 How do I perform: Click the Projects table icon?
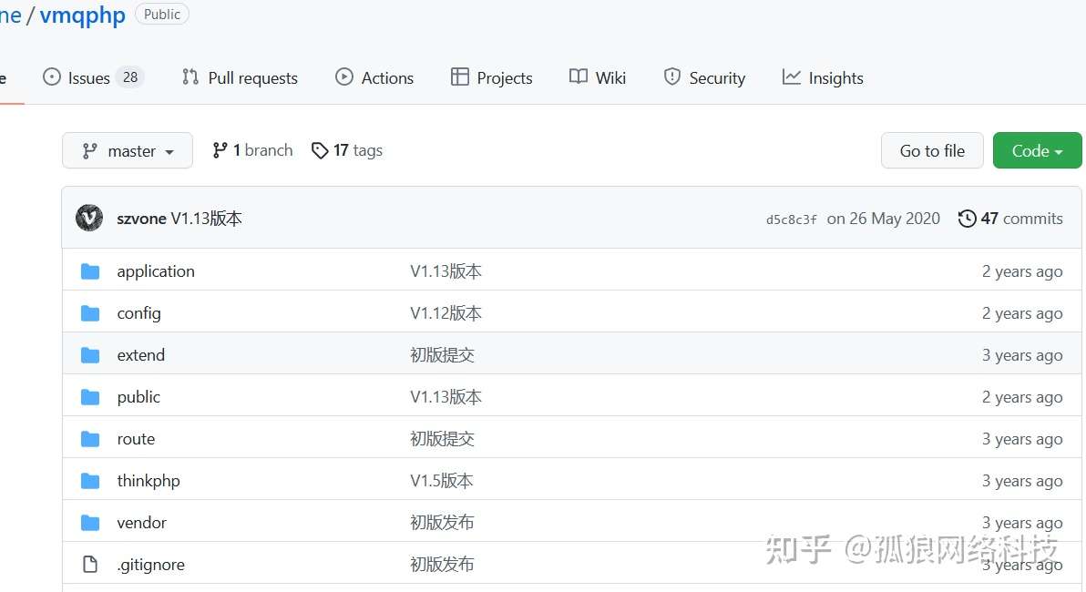click(459, 77)
